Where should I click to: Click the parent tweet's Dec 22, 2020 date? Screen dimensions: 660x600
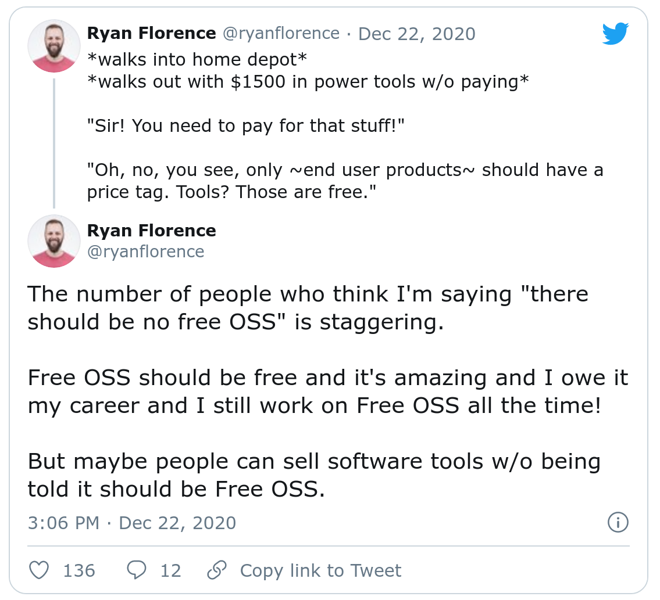tap(417, 34)
